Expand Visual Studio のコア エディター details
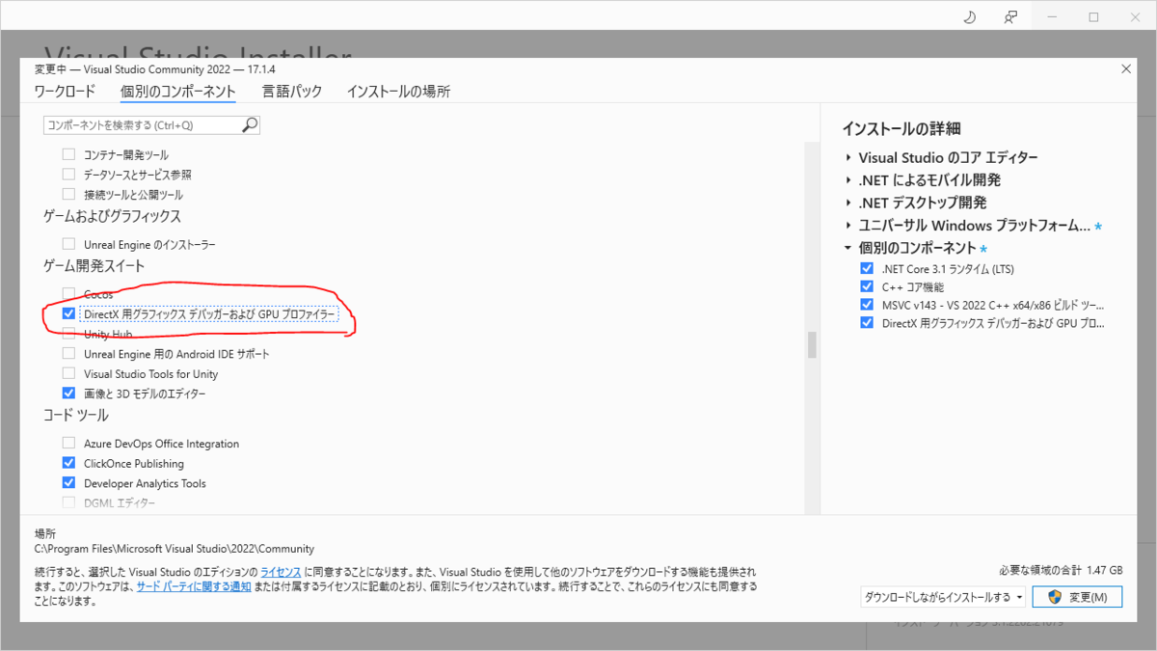This screenshot has height=651, width=1157. click(x=847, y=157)
